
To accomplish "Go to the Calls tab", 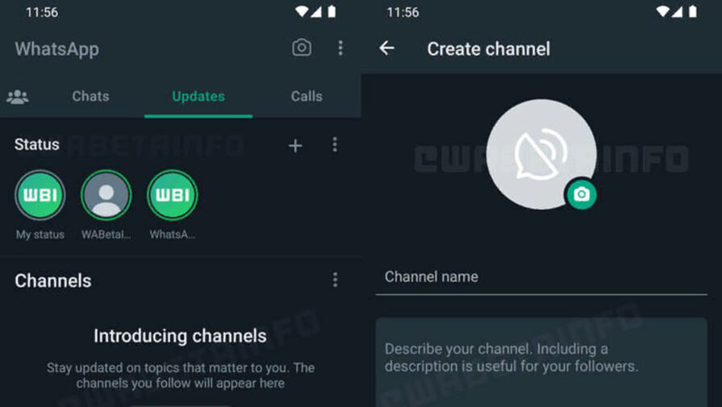I will pyautogui.click(x=307, y=96).
